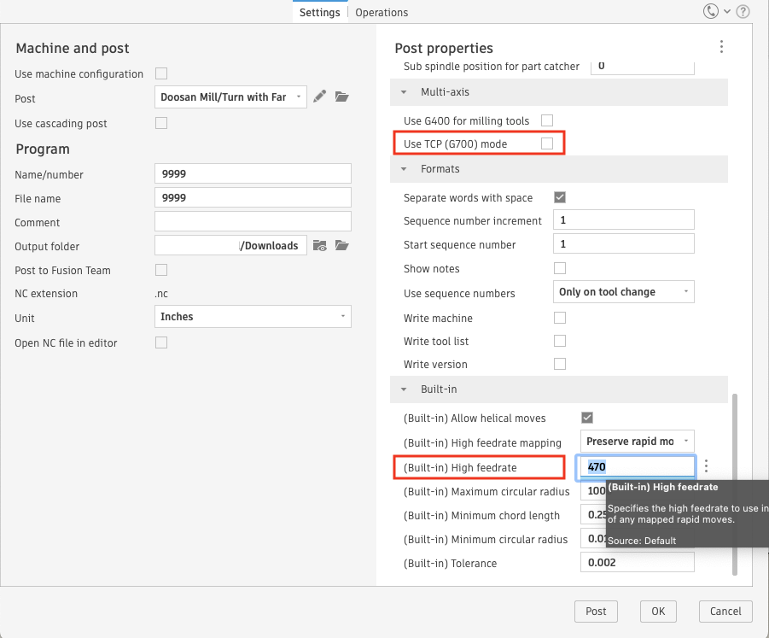The image size is (769, 638).
Task: Click the three-dot menu beside High feedrate
Action: click(707, 467)
